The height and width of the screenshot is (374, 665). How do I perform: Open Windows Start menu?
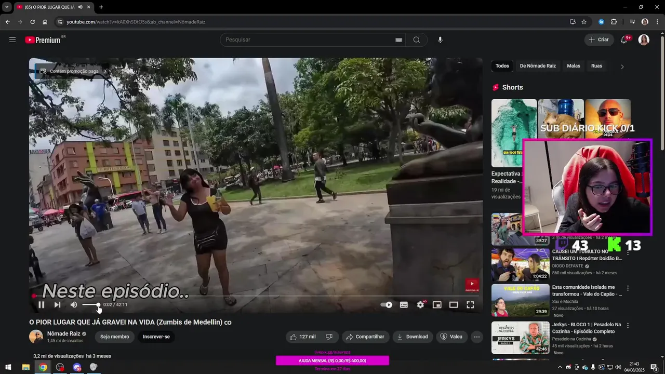pos(8,367)
